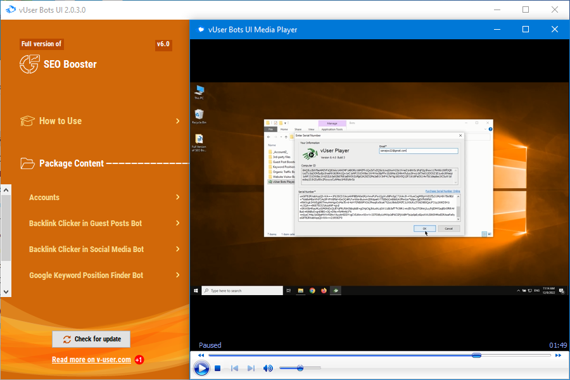This screenshot has width=570, height=380.
Task: Adjust the volume slider knob
Action: [x=300, y=368]
